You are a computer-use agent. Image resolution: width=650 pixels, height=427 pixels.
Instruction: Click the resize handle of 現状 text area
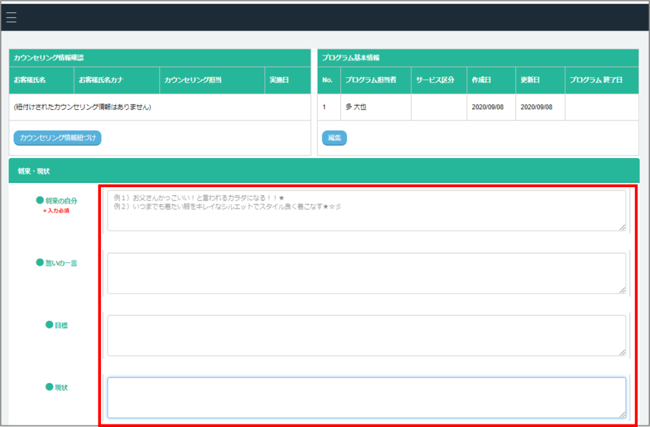coord(622,414)
